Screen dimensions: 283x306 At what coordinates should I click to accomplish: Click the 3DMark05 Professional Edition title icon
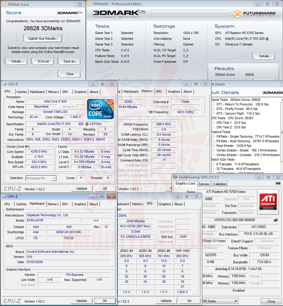(90, 4)
